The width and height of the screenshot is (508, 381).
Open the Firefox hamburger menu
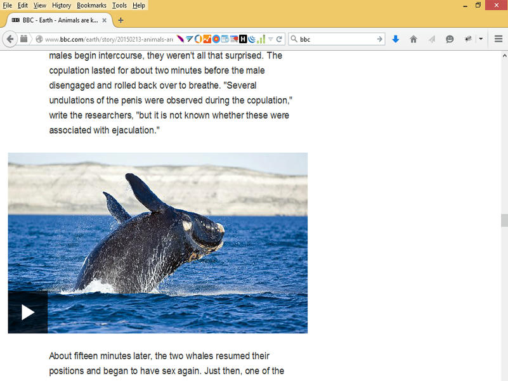(498, 39)
